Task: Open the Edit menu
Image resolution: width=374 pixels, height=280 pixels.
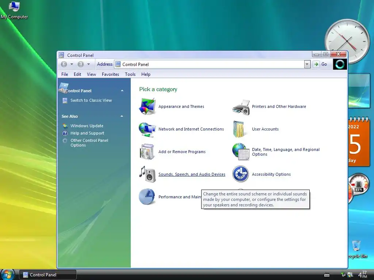Action: pos(77,74)
